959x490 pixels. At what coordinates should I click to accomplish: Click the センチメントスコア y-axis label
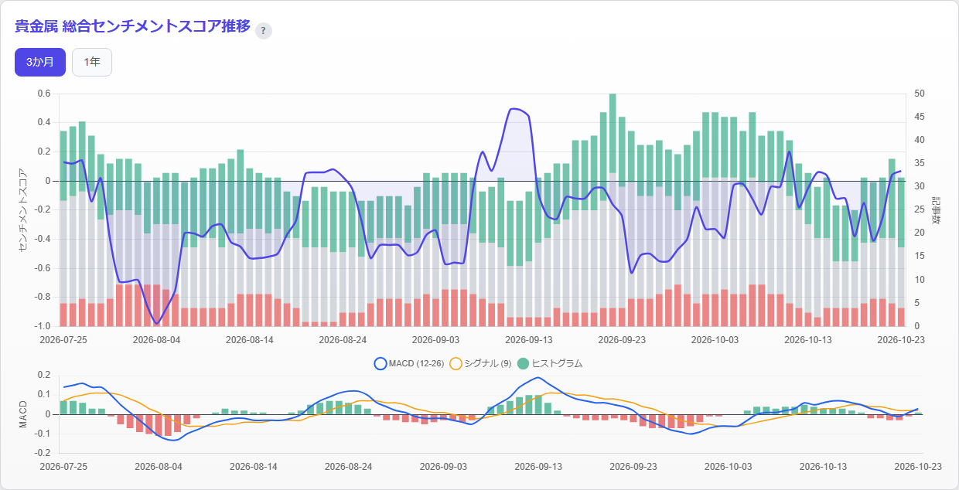[22, 209]
